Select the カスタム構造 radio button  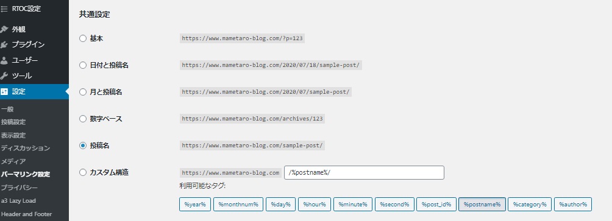coord(83,172)
